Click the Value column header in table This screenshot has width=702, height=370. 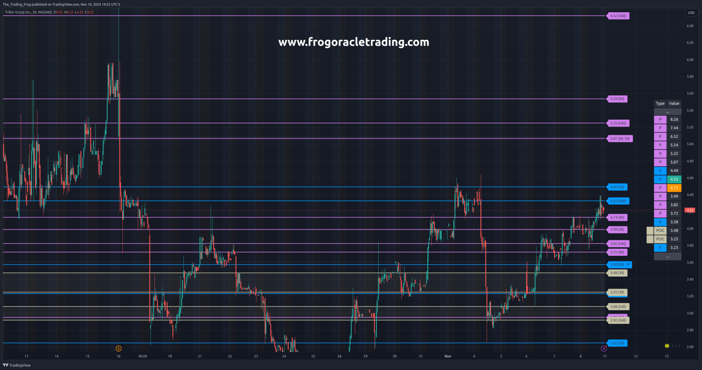point(674,103)
